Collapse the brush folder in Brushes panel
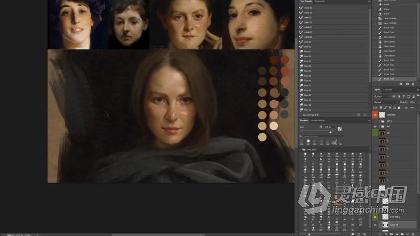 coord(301,149)
